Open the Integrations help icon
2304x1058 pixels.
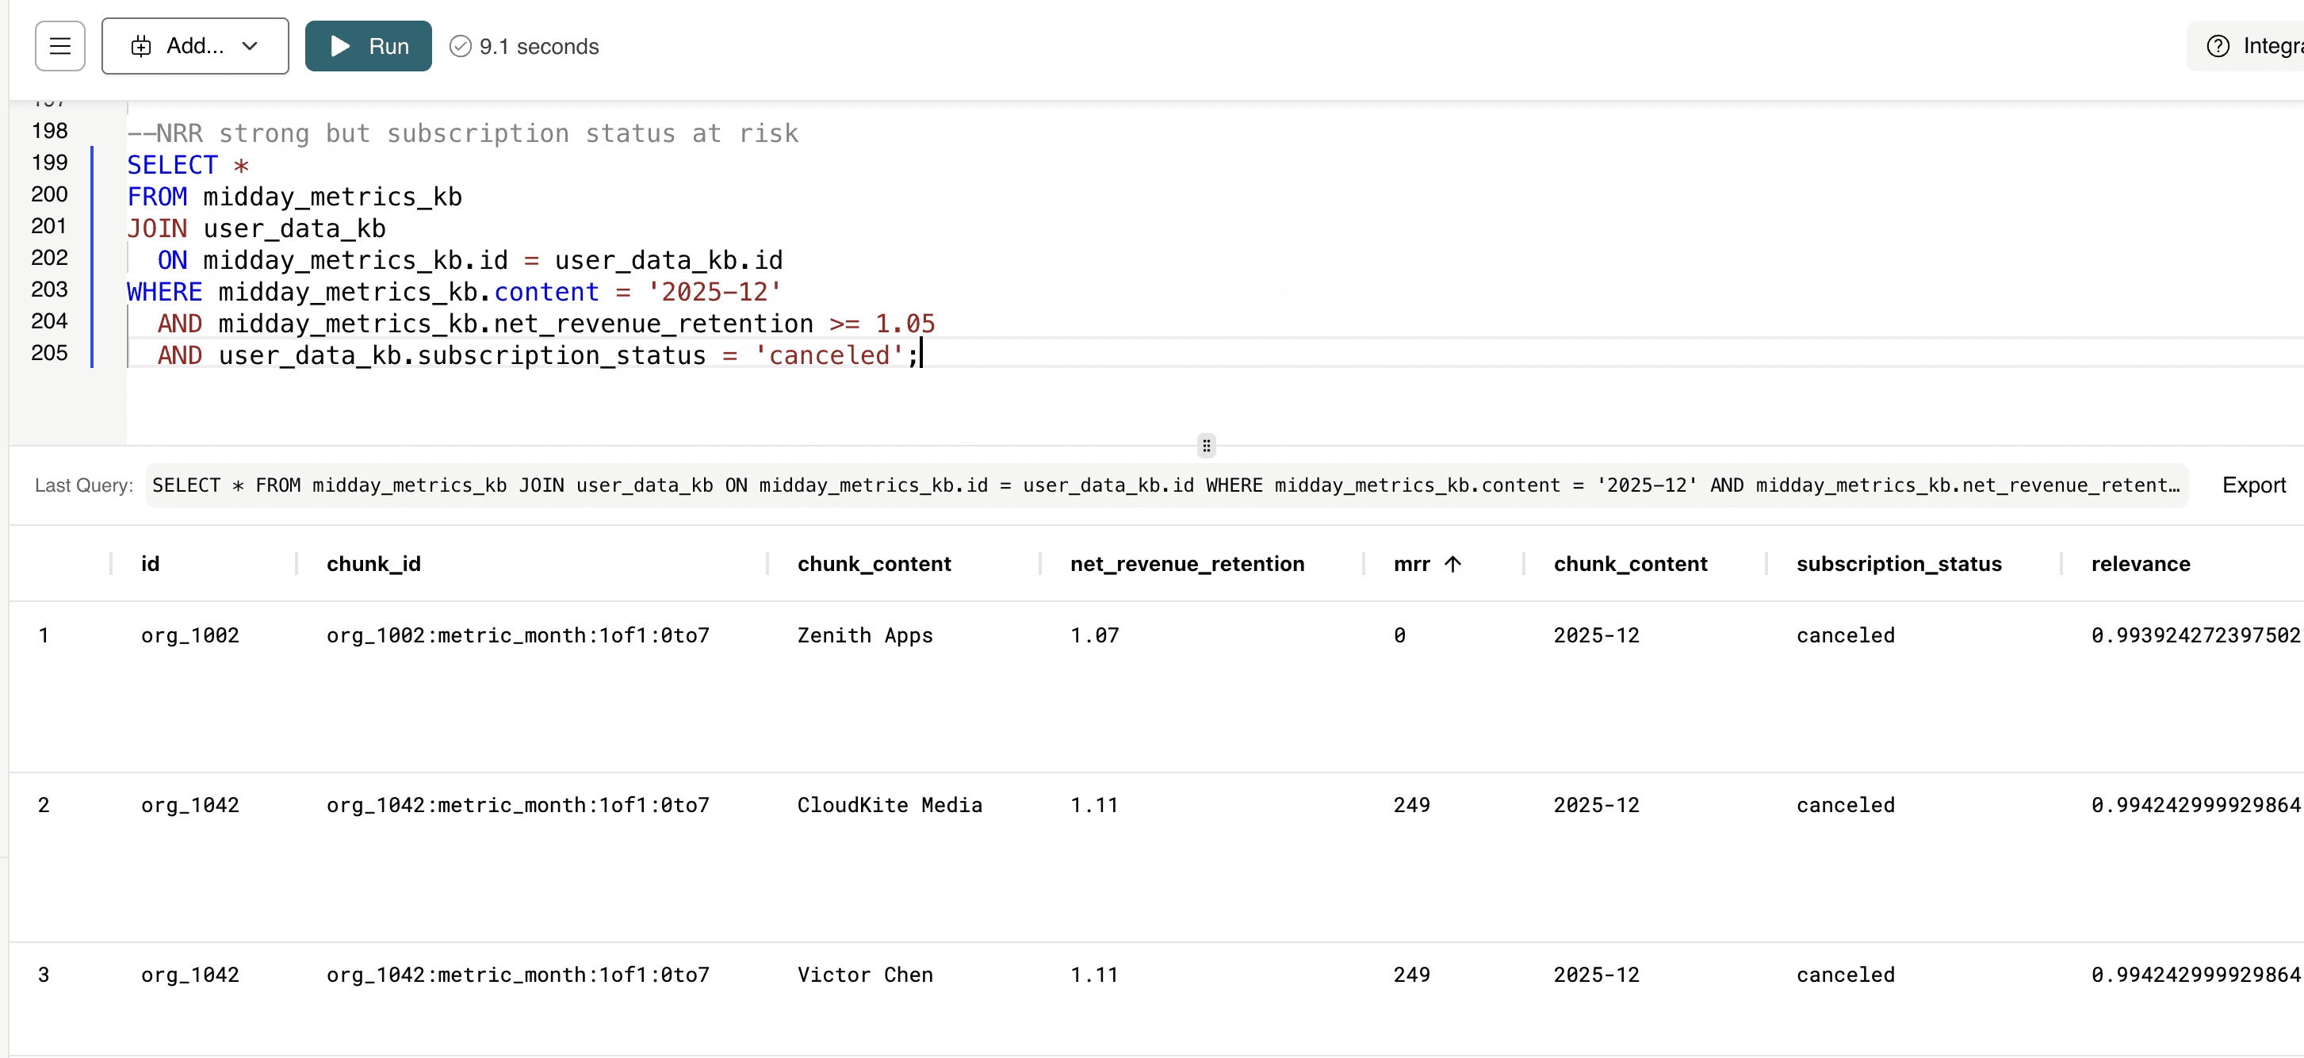pyautogui.click(x=2218, y=46)
